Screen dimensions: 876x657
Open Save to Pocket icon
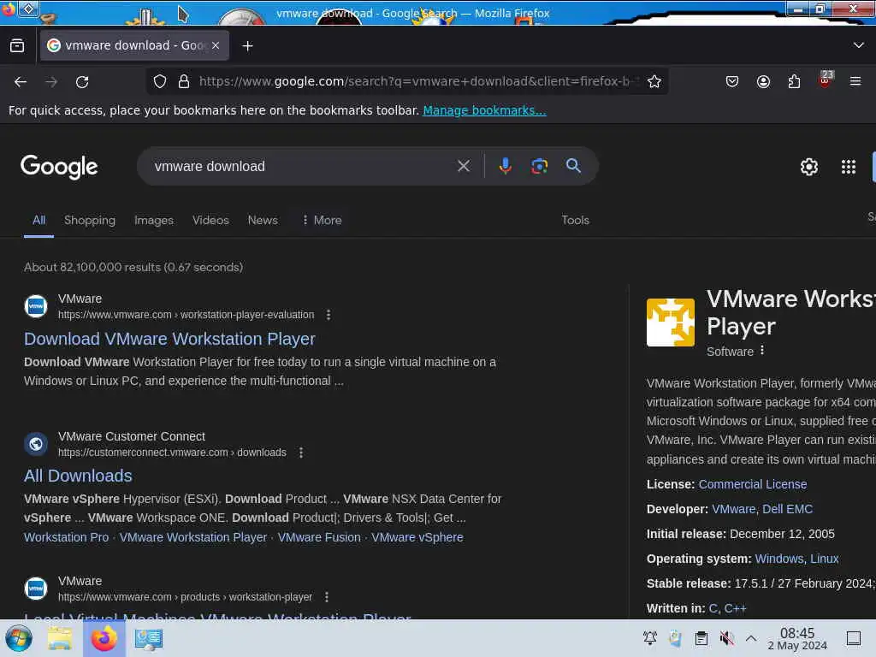tap(732, 81)
